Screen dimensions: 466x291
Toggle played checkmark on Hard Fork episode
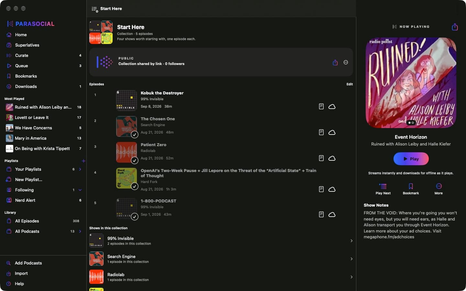135,186
